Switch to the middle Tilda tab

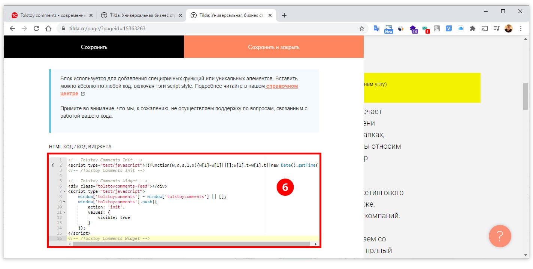click(142, 15)
